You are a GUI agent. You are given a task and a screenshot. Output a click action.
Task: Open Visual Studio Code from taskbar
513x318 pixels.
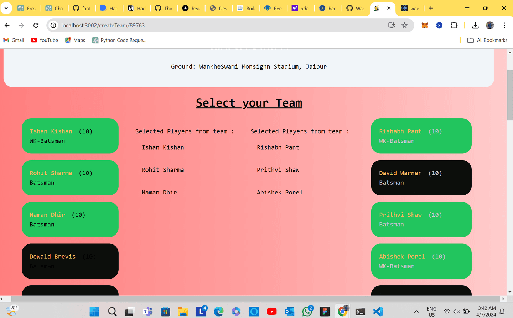tap(378, 312)
